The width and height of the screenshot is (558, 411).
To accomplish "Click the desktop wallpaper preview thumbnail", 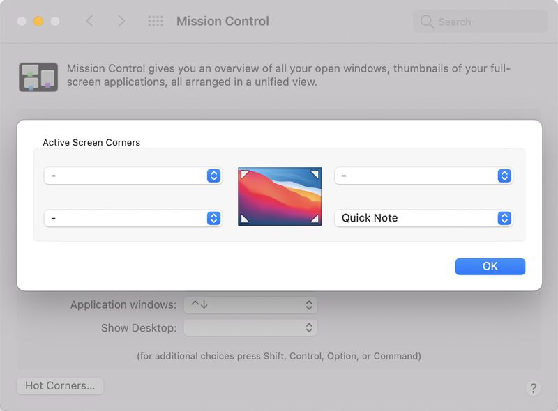I will click(280, 196).
